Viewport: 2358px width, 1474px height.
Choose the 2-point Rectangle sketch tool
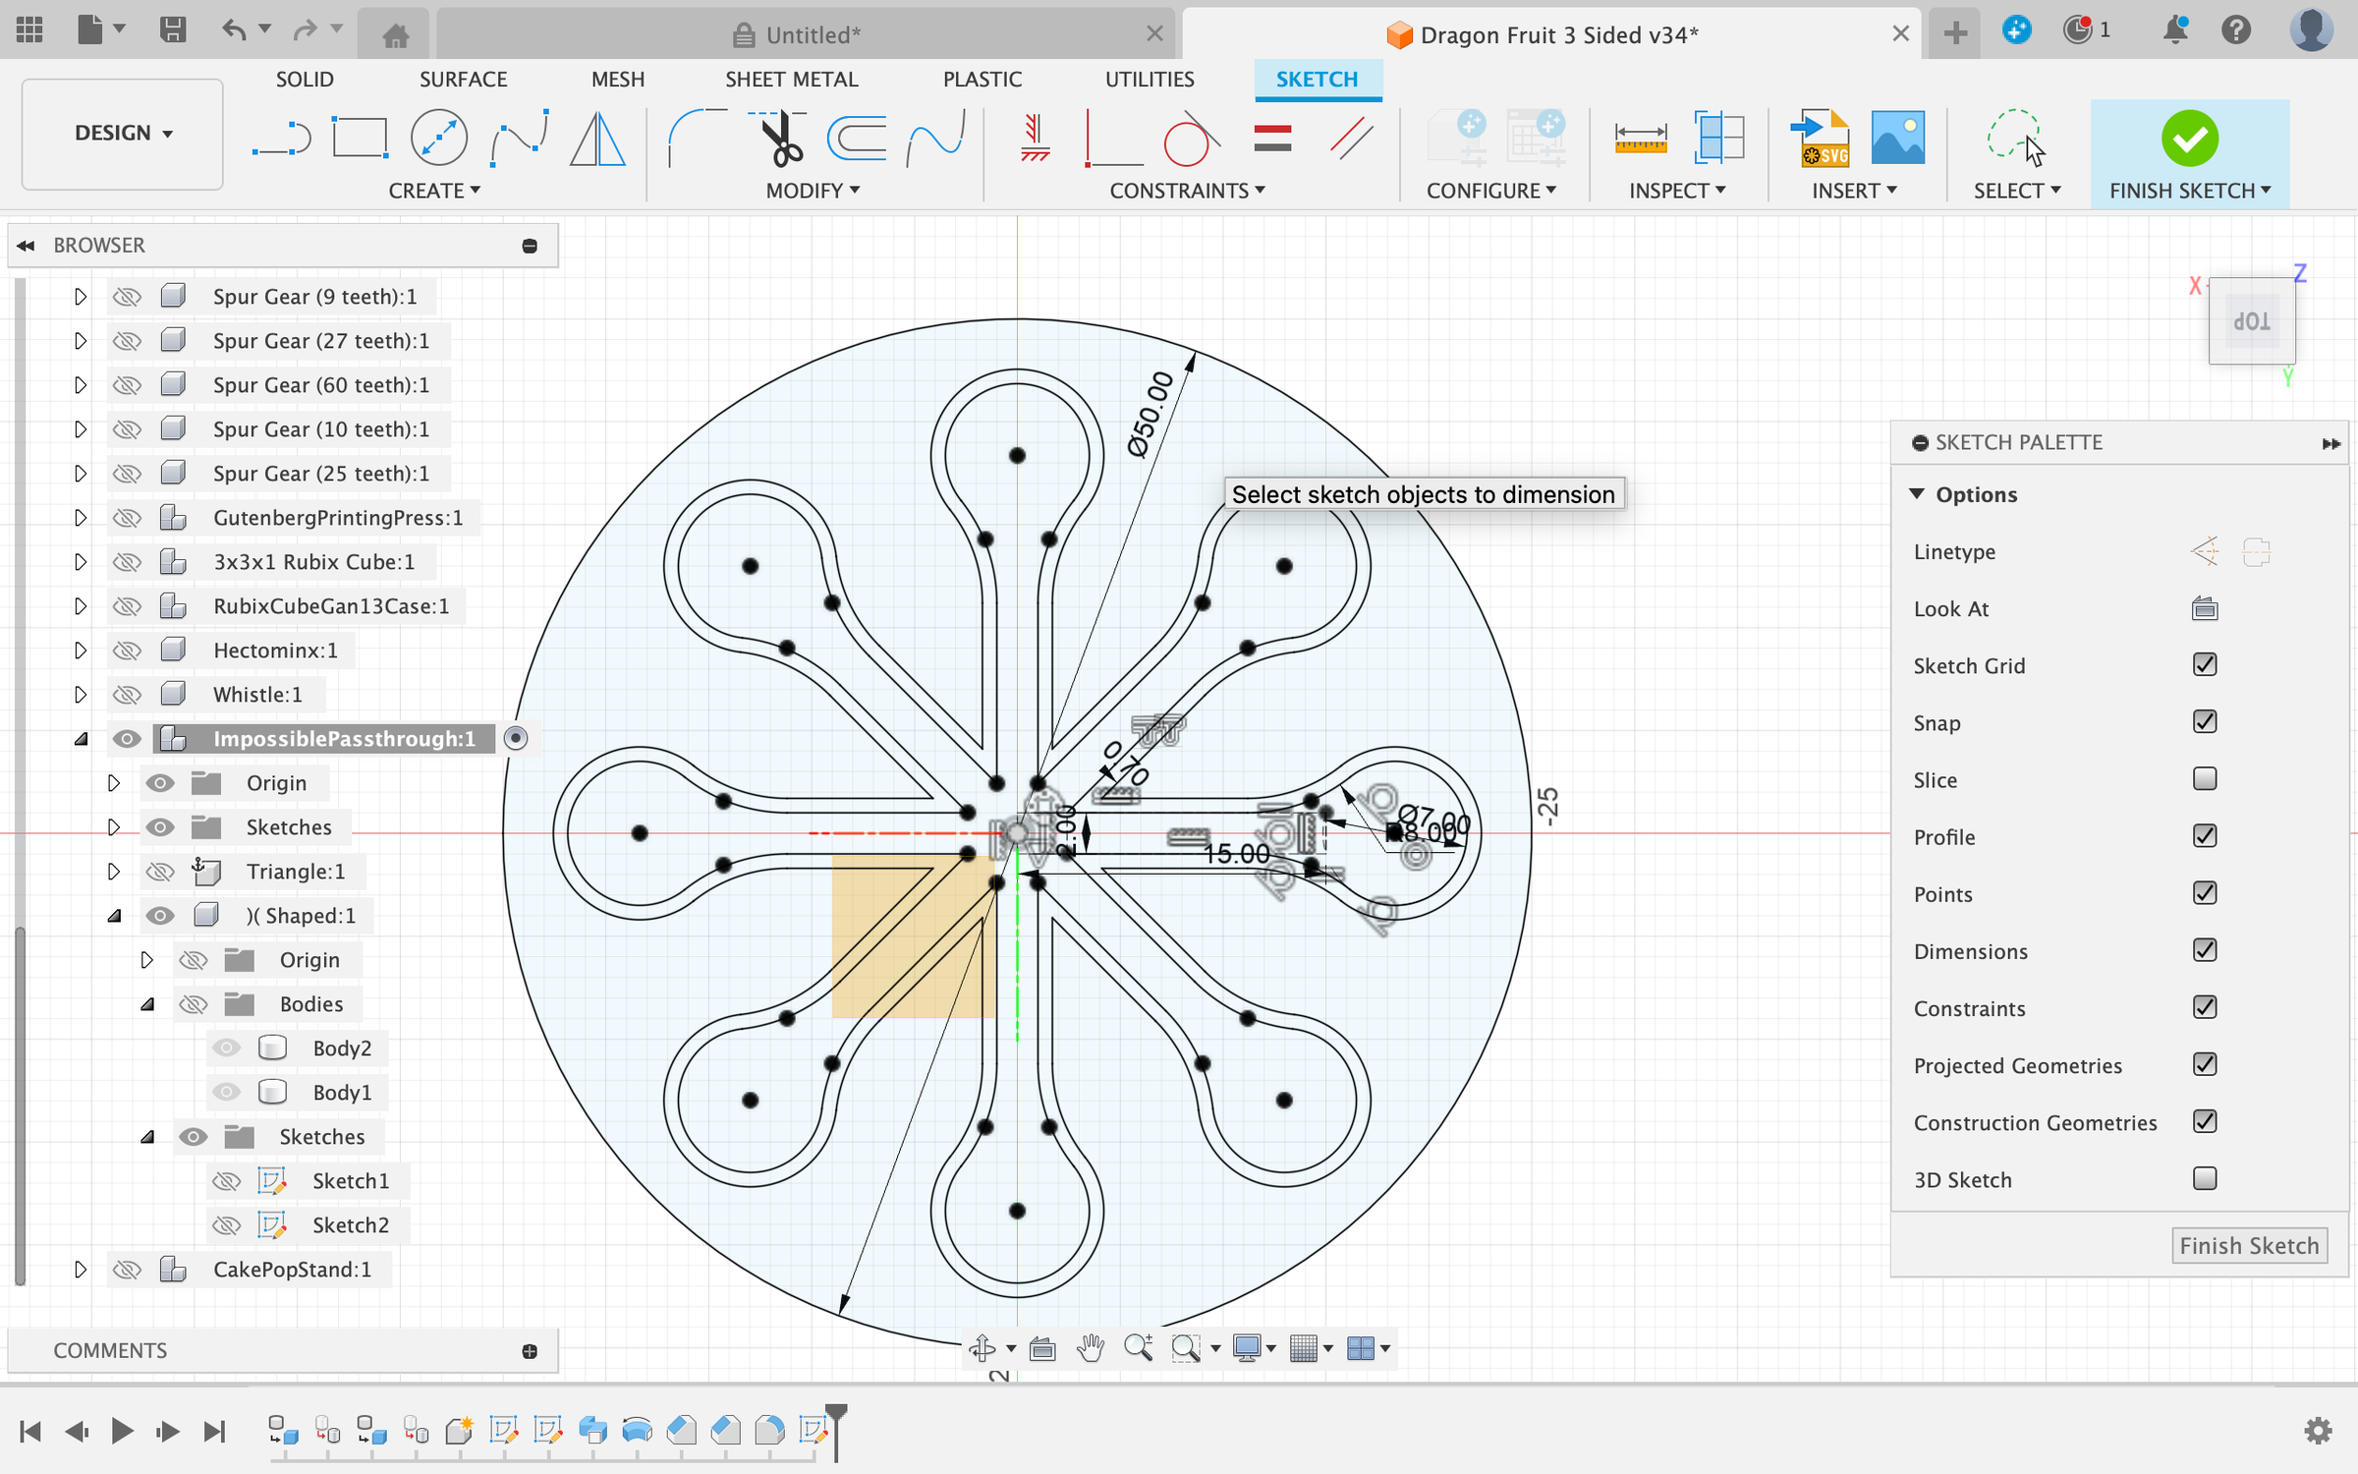click(x=360, y=139)
